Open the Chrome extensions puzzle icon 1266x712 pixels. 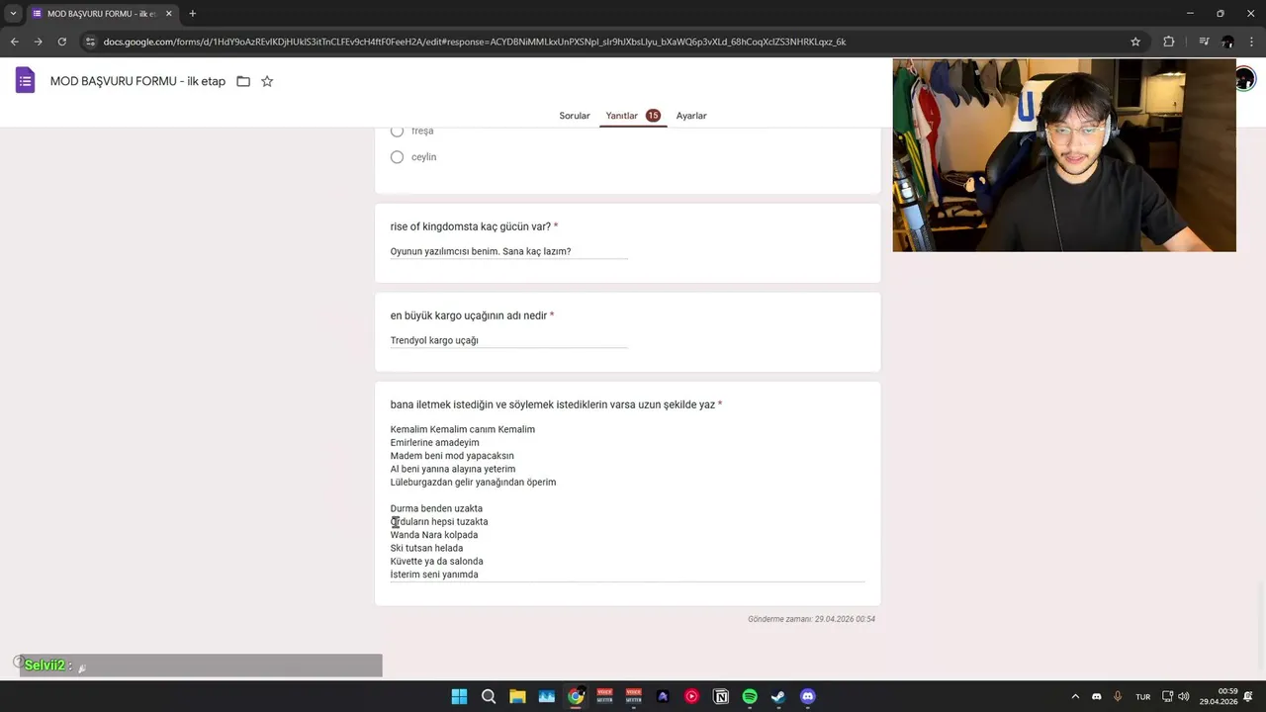(x=1168, y=42)
